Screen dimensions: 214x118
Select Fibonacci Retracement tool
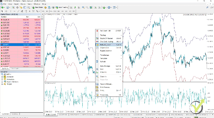click(x=26, y=11)
